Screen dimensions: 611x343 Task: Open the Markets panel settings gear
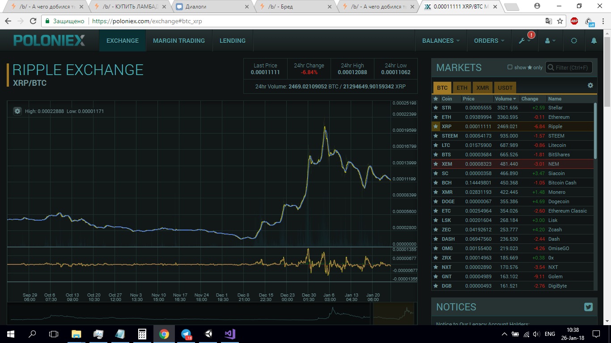coord(590,85)
